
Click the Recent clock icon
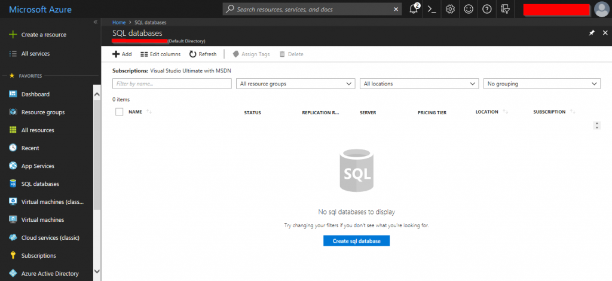[x=13, y=148]
